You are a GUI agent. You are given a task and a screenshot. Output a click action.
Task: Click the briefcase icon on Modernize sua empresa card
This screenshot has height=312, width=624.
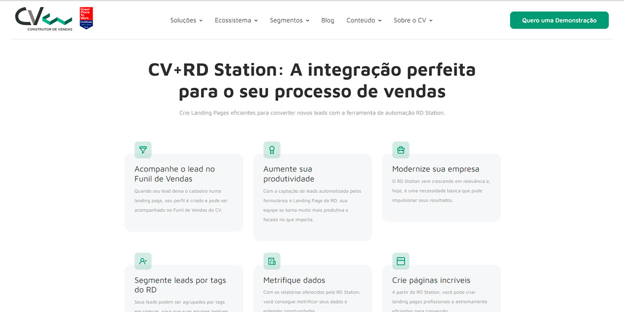click(x=400, y=149)
